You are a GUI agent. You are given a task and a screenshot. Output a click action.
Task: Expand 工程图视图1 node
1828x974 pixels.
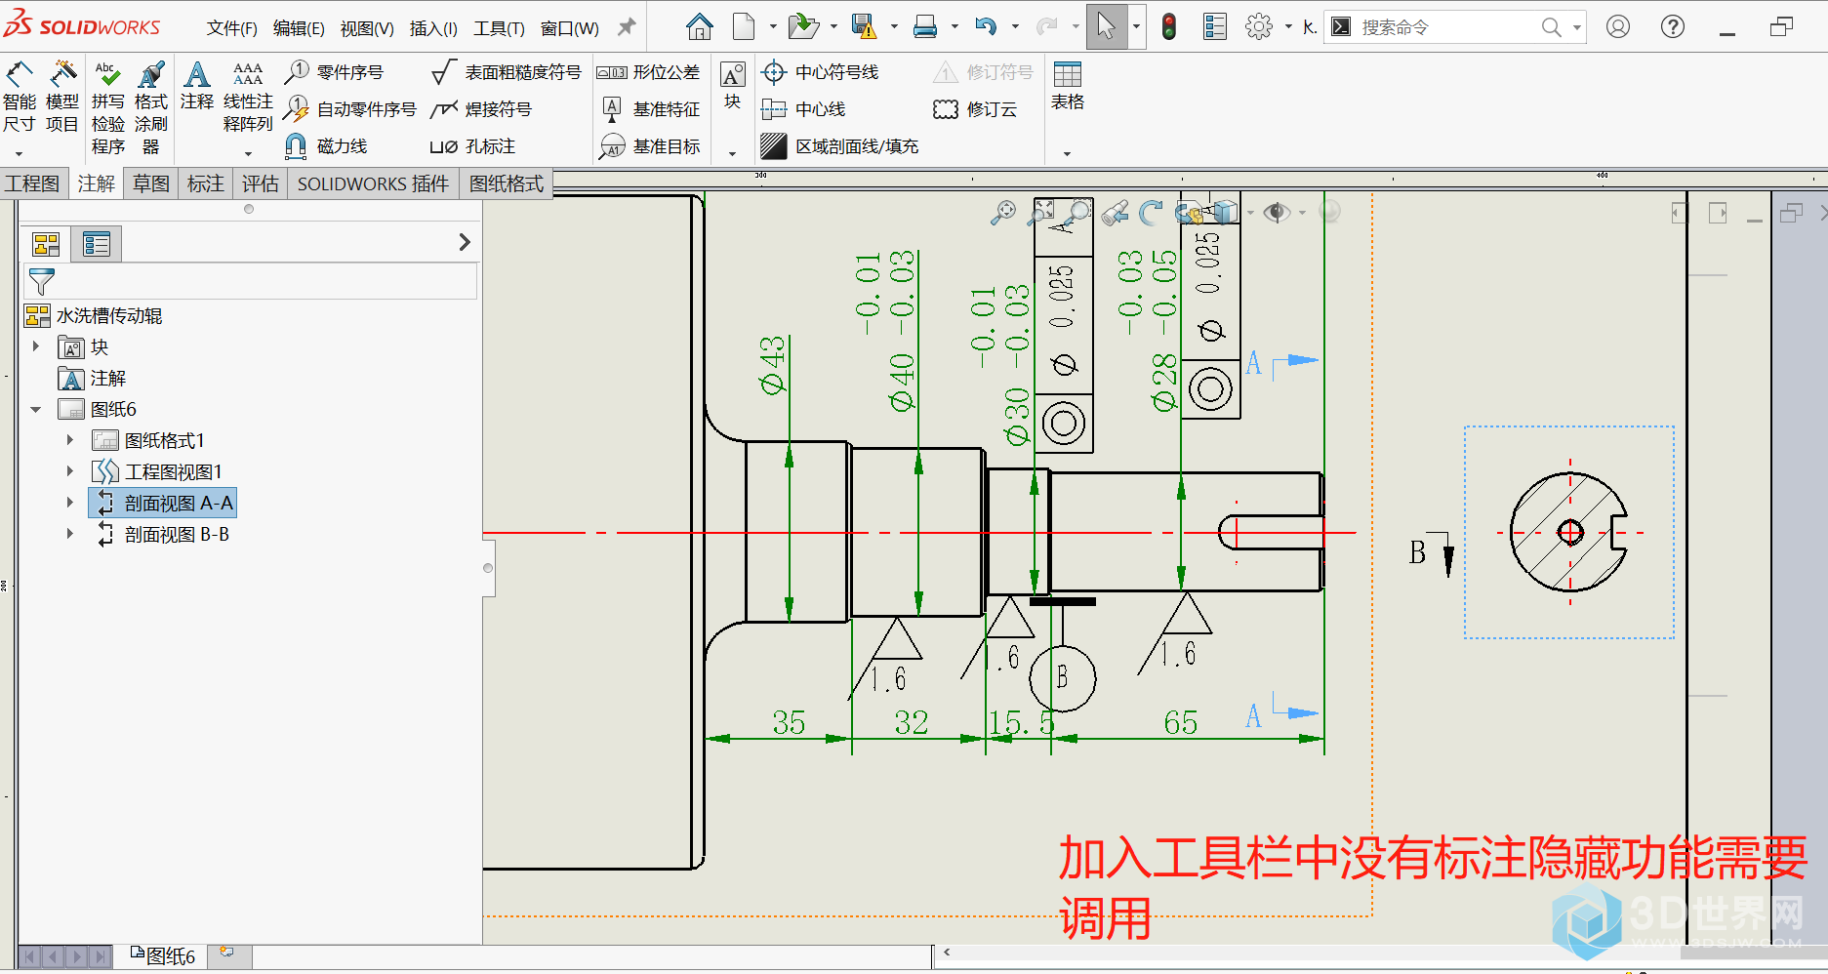[x=69, y=471]
